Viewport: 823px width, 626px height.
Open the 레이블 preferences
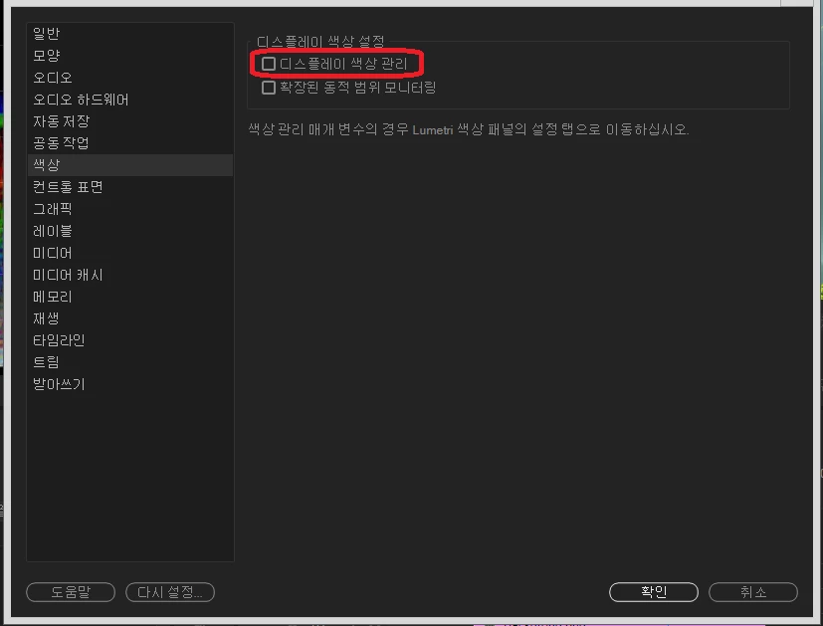[130, 231]
